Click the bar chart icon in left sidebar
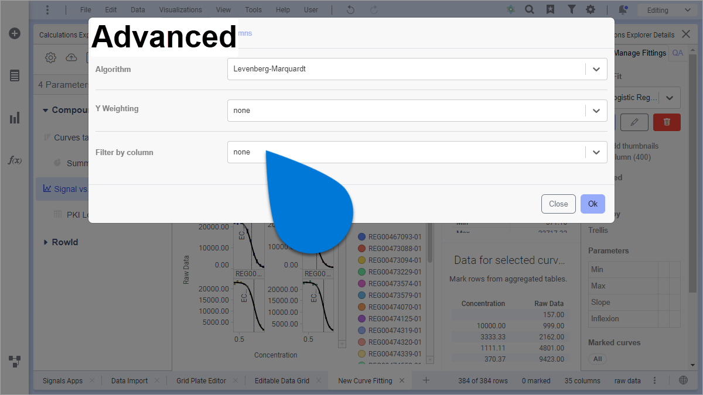 coord(15,118)
